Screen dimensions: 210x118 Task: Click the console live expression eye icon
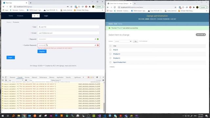26,80
